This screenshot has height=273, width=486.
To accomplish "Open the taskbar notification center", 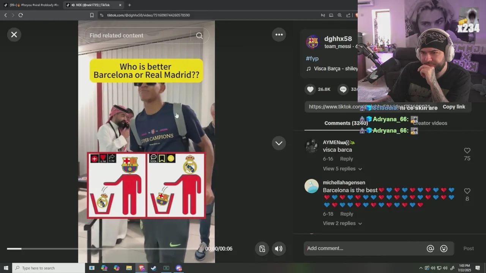I will [478, 268].
